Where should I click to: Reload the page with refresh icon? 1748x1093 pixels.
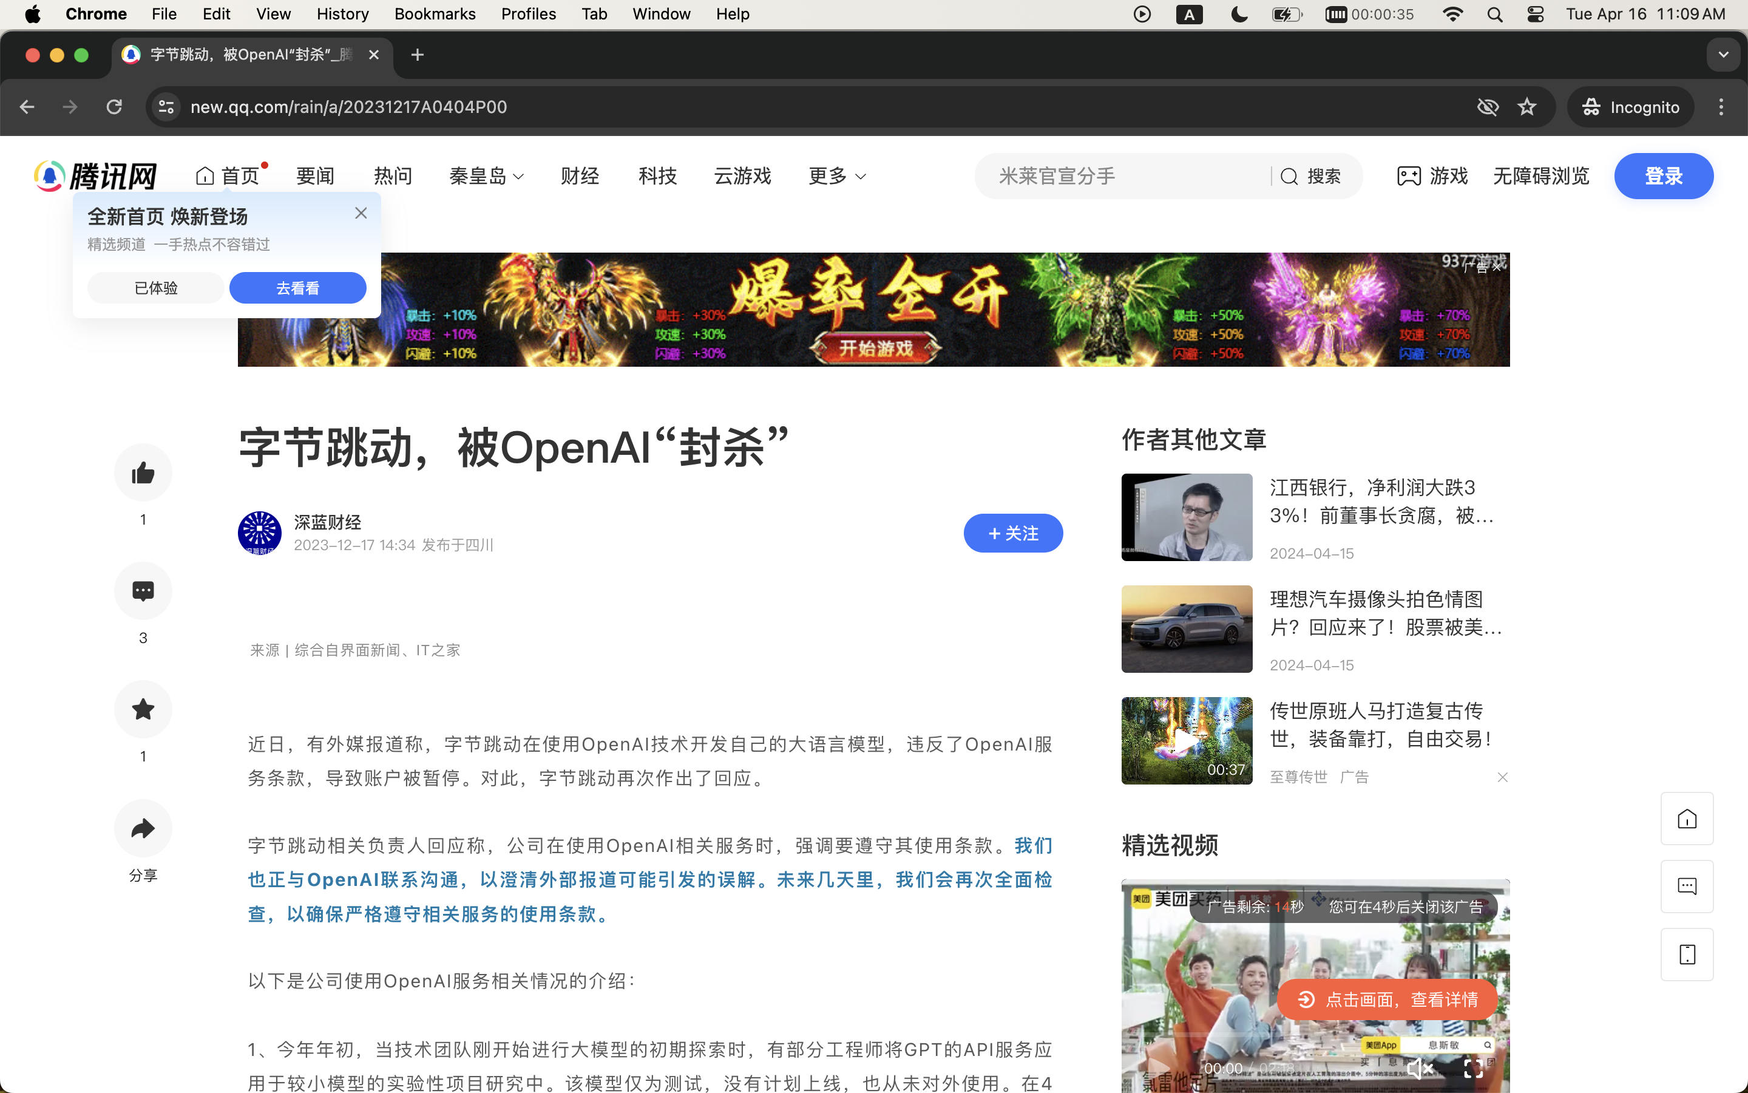[114, 107]
